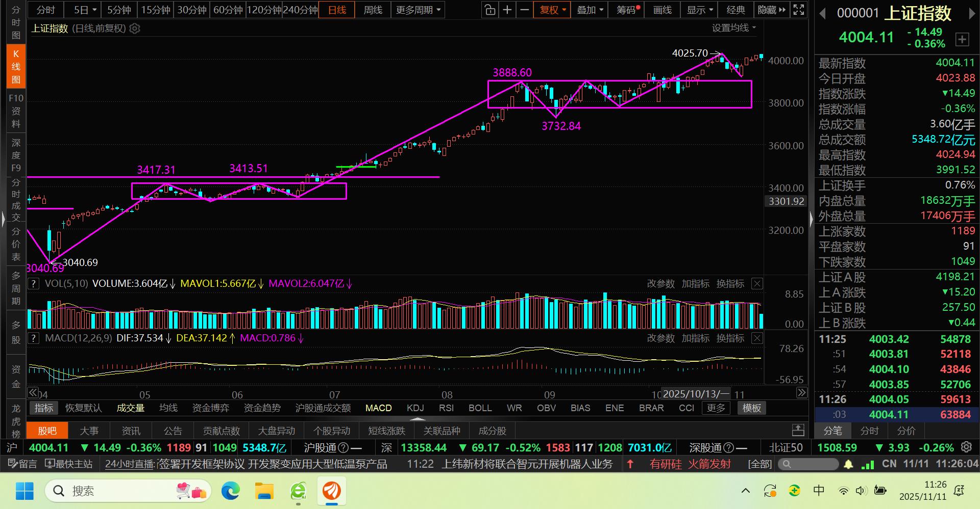980x509 pixels.
Task: Expand 更多周期 more periods dropdown
Action: pyautogui.click(x=418, y=10)
